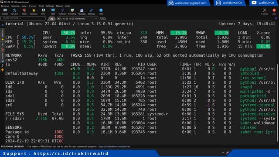The image size is (279, 157).
Task: Open the Tools toolbar icon
Action: pos(24,12)
